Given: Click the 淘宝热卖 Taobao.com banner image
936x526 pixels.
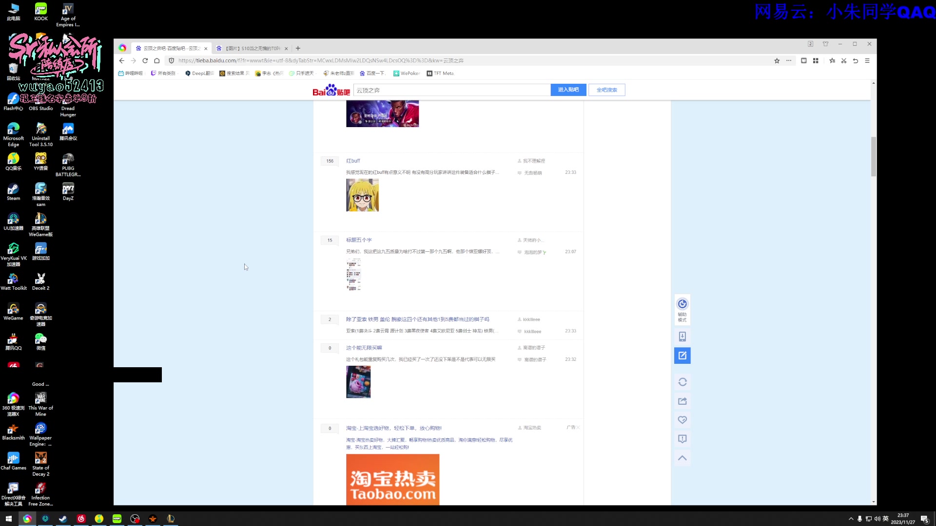Looking at the screenshot, I should (x=392, y=480).
